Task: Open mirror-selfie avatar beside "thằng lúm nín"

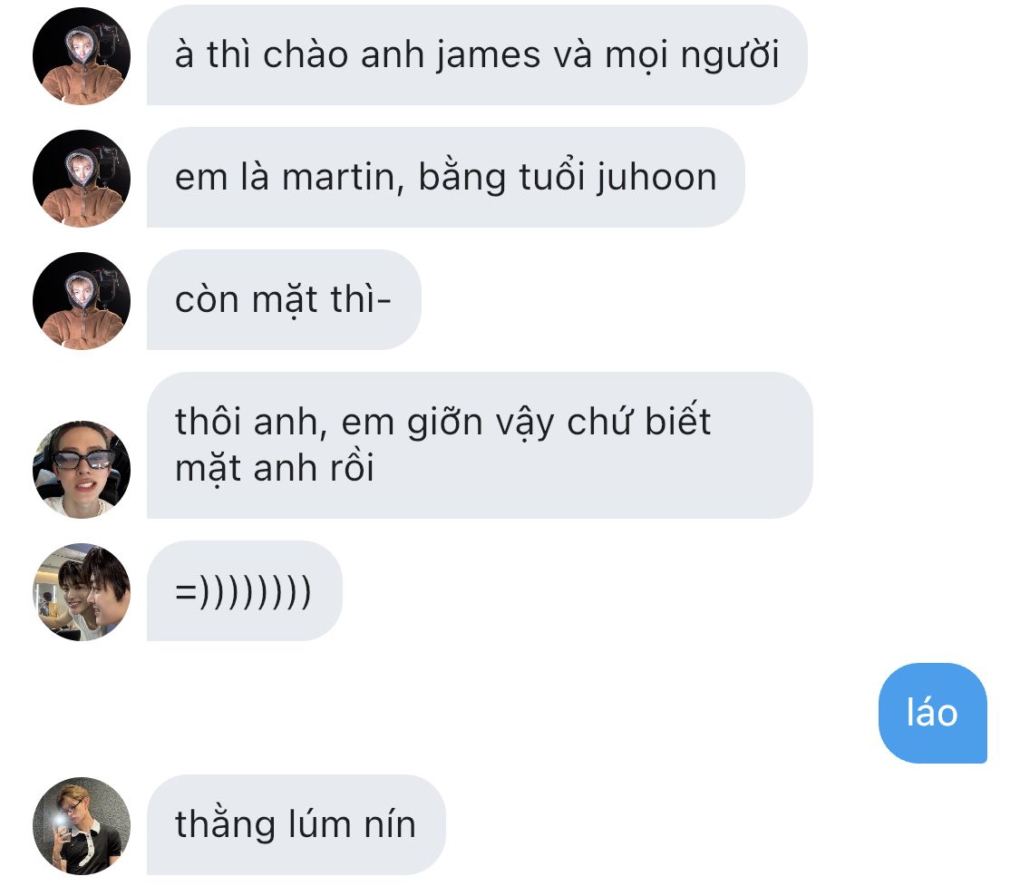Action: tap(82, 825)
